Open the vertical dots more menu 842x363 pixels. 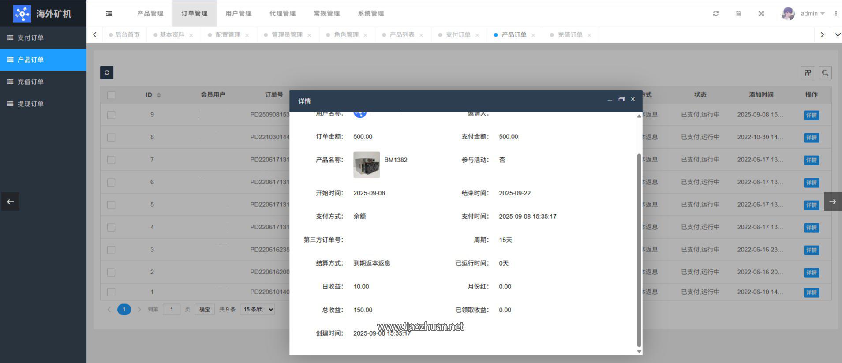tap(836, 14)
